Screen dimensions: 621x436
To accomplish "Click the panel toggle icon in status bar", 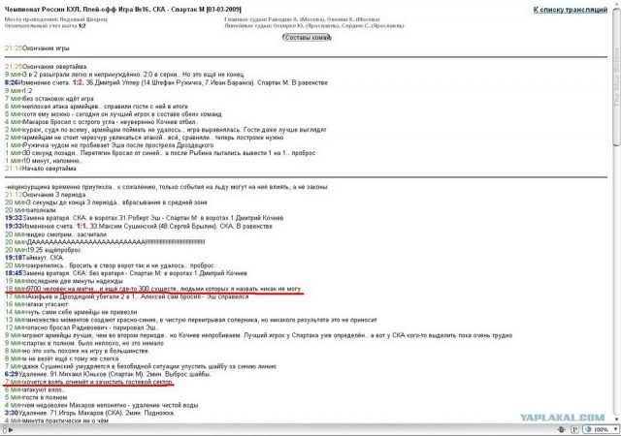I will [5, 429].
